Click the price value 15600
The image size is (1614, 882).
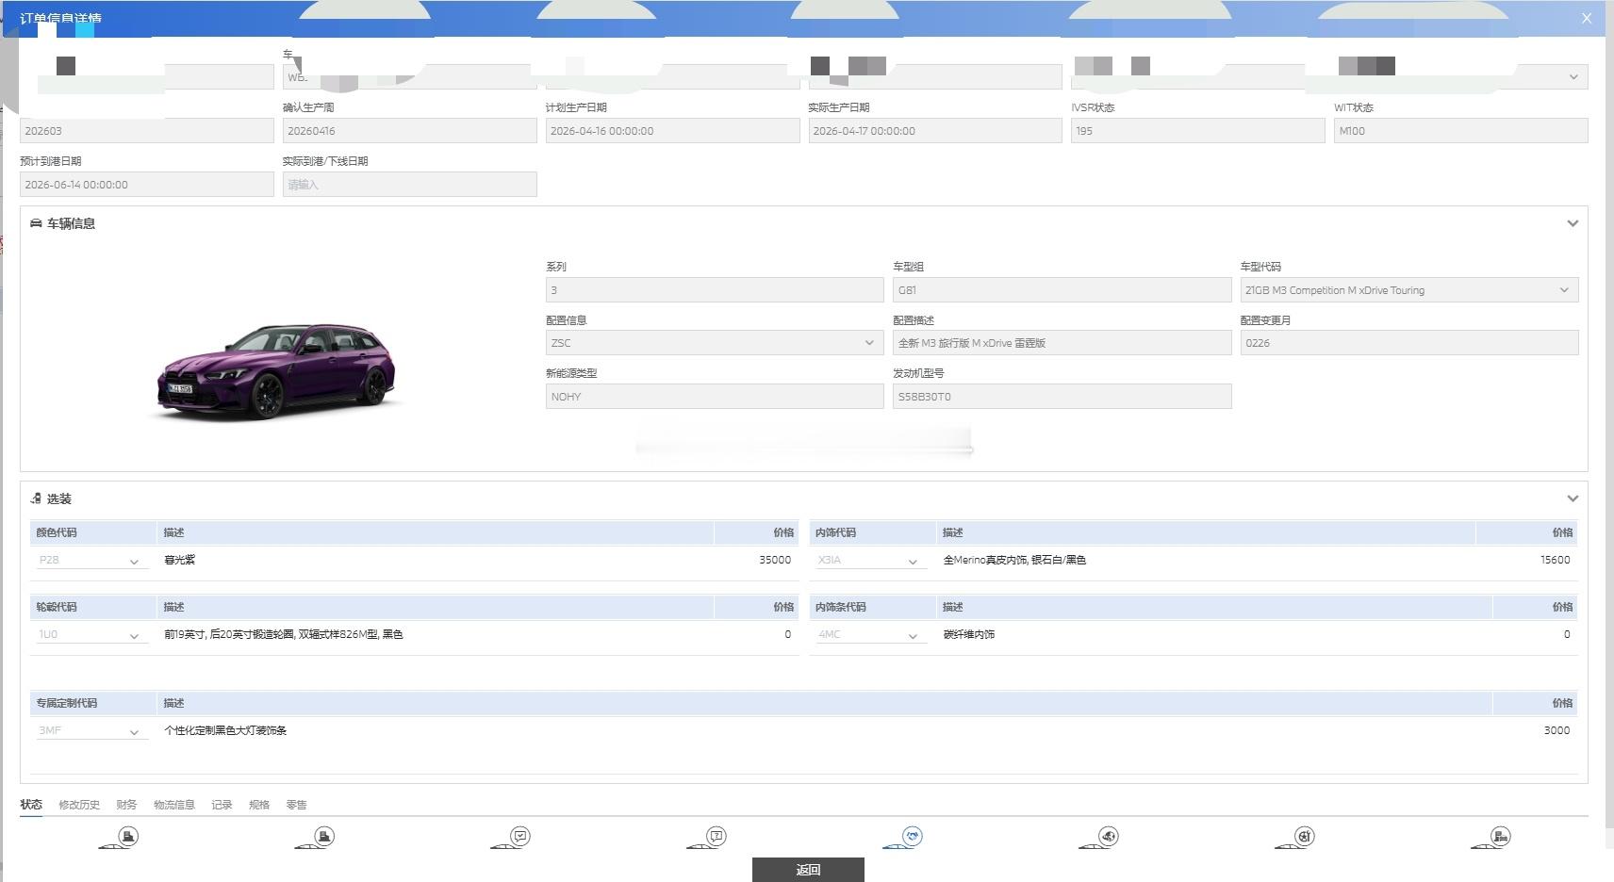click(1556, 560)
